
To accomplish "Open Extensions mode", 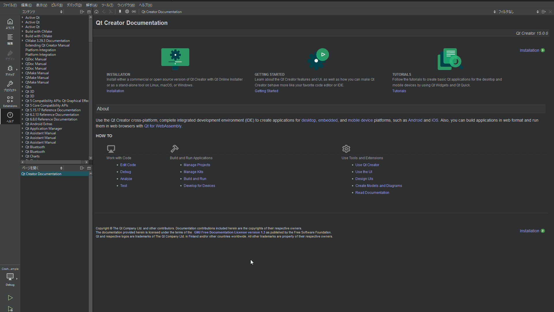I will [10, 102].
